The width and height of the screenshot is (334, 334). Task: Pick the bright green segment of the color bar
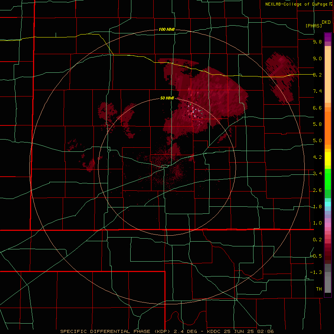328,179
